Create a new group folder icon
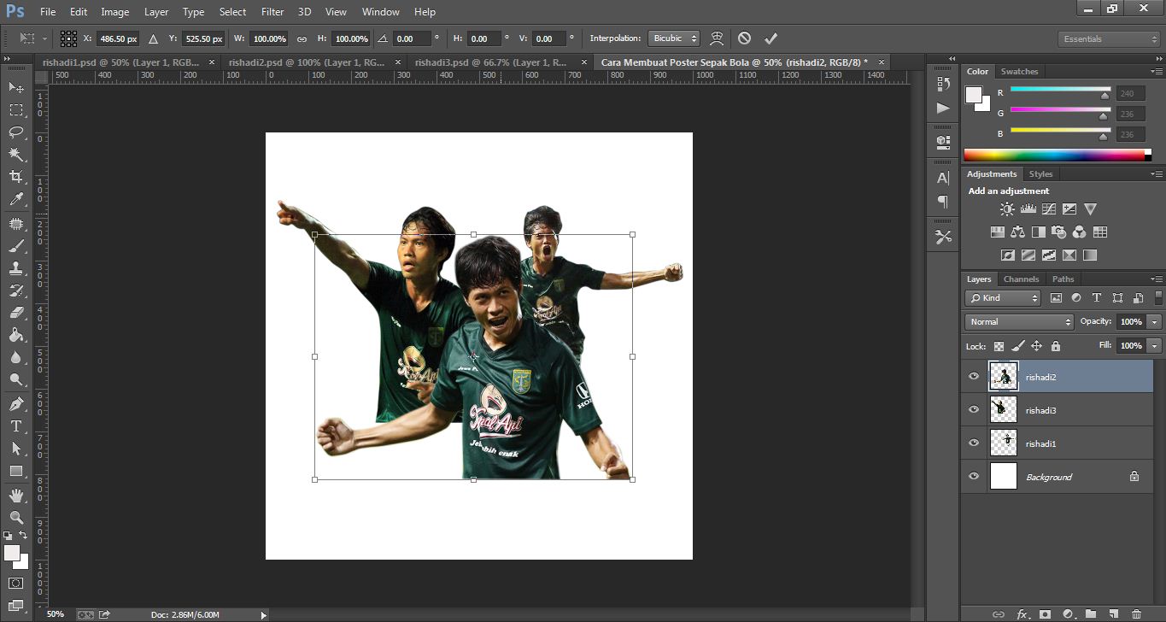The height and width of the screenshot is (622, 1166). coord(1091,613)
